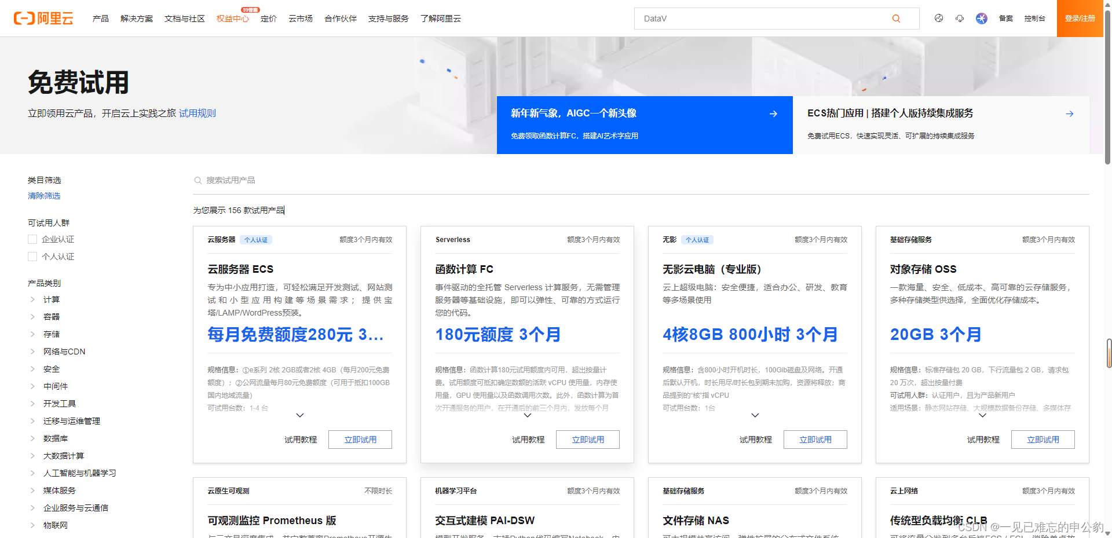Click 个人认证 badge on 无影 card
Image resolution: width=1112 pixels, height=538 pixels.
coord(697,240)
